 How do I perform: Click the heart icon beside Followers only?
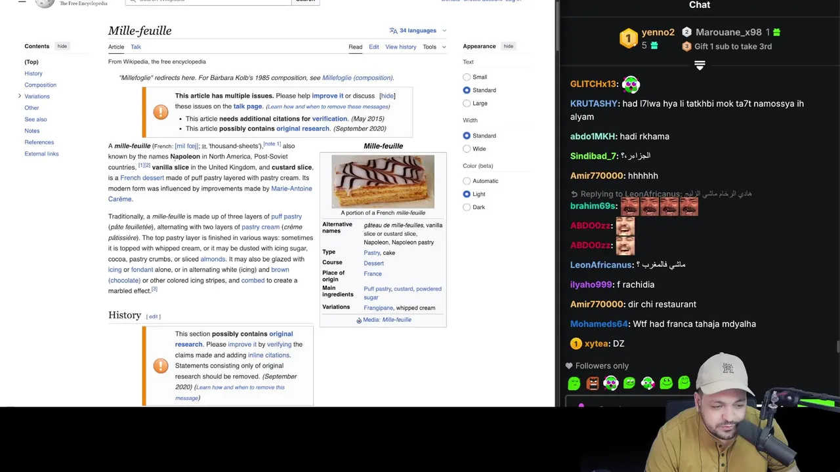click(x=569, y=366)
